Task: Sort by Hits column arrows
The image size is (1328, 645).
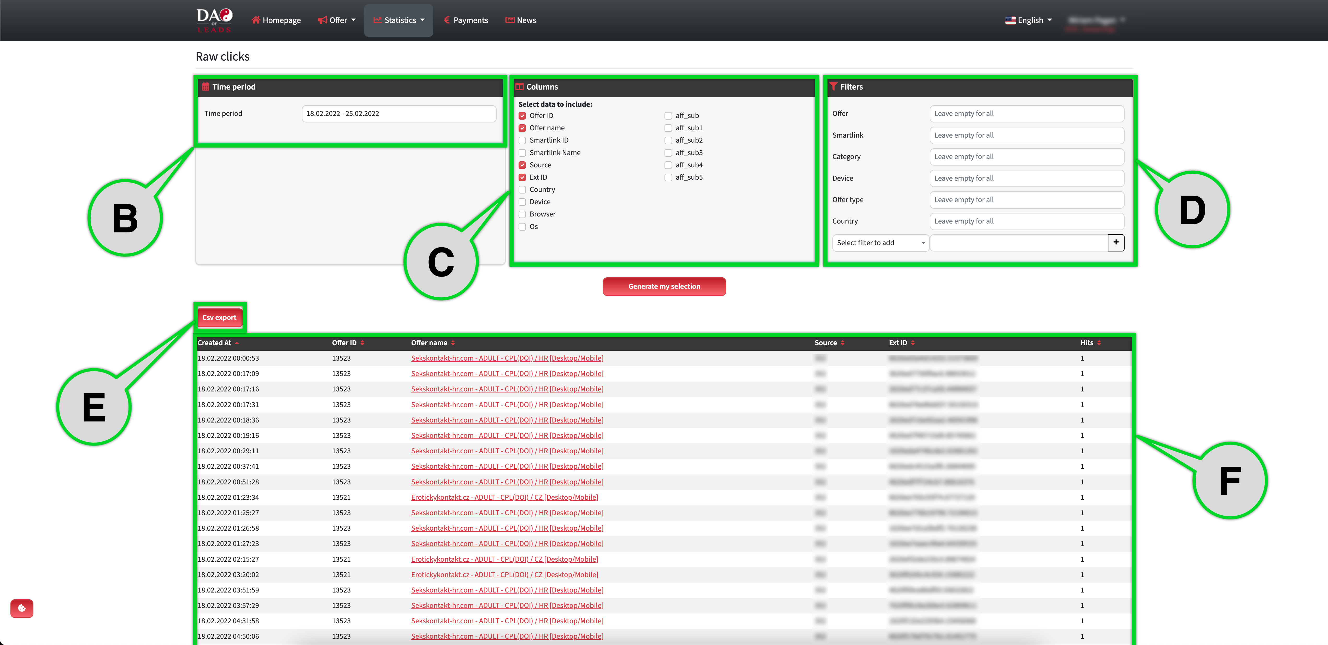Action: (1098, 343)
